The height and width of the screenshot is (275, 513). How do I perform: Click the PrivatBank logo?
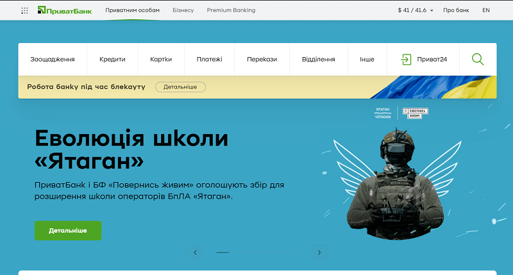coord(65,10)
